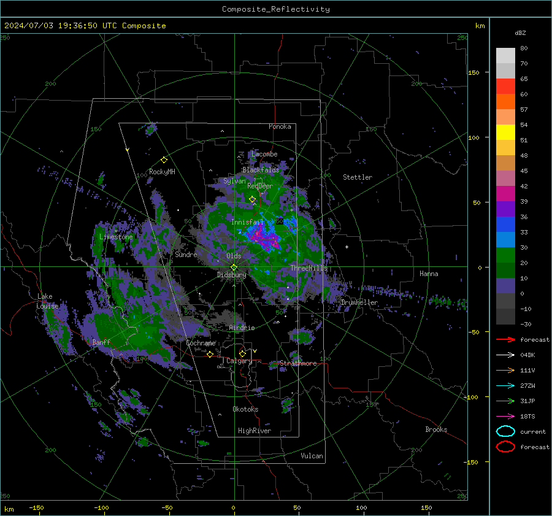Click the yellow diamond marker near RockyMH
The width and height of the screenshot is (552, 516).
click(164, 160)
